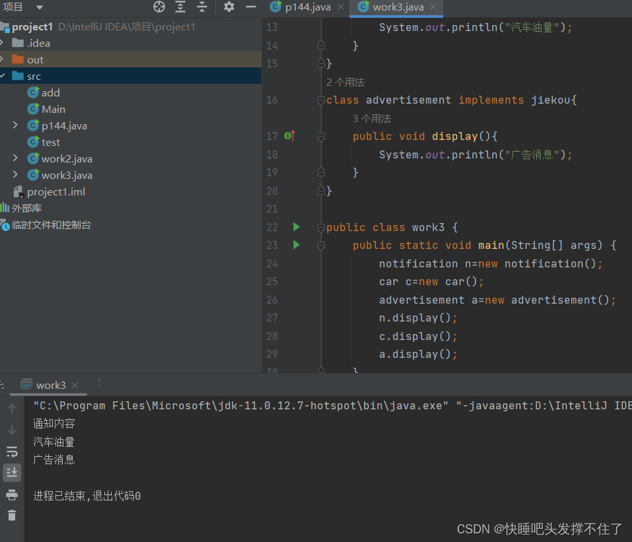Viewport: 632px width, 542px height.
Task: Close the work3 run tab
Action: [75, 386]
